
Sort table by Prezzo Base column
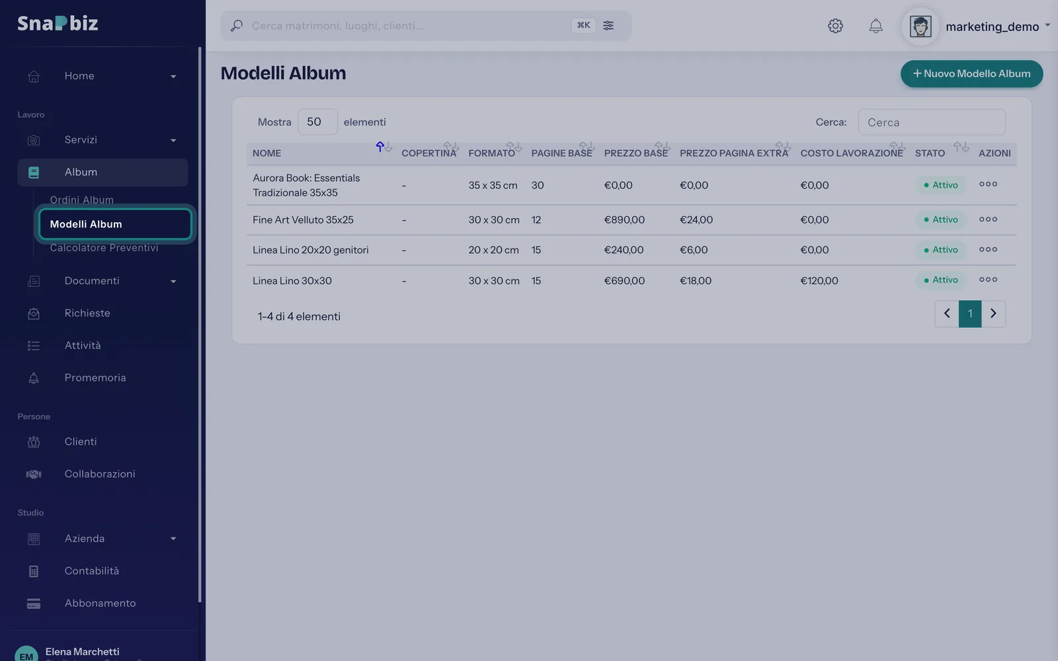[636, 153]
